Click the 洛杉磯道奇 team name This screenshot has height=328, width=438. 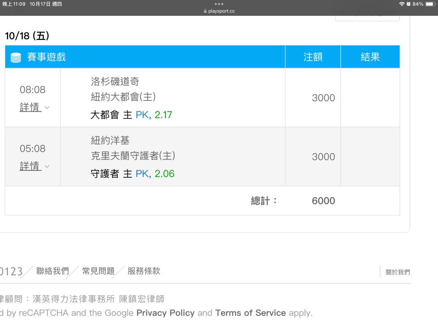(115, 82)
